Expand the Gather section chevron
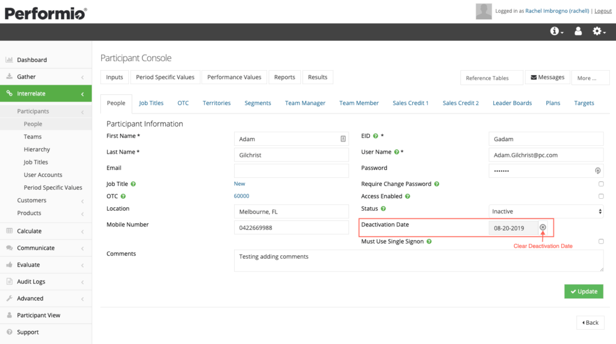This screenshot has width=616, height=344. coord(82,77)
